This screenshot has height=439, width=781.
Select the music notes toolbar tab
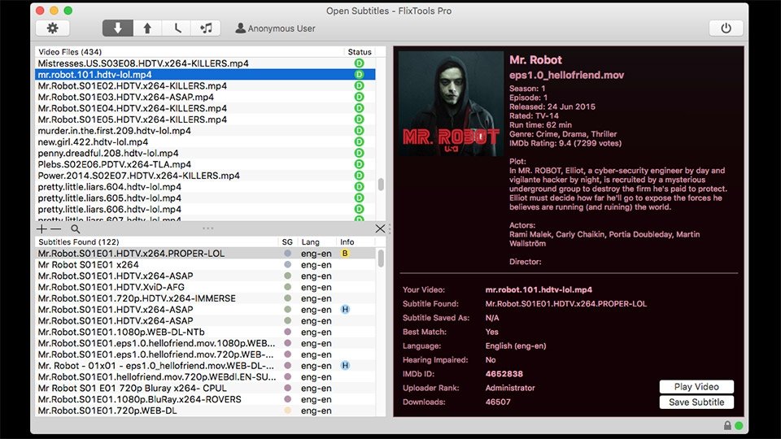(206, 28)
